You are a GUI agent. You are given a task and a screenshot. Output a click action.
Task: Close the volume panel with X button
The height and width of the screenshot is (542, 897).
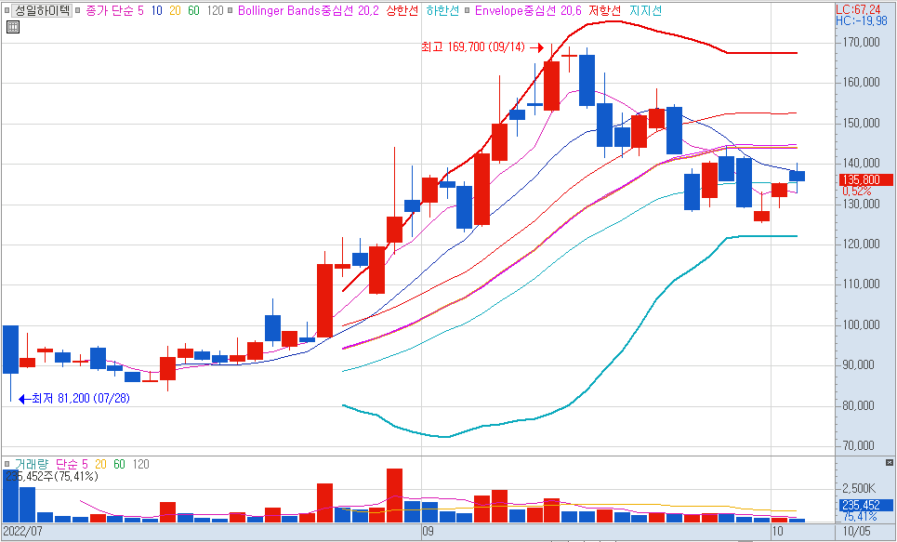[889, 462]
